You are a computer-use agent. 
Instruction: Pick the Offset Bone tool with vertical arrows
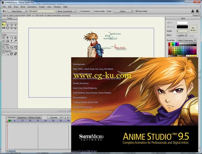pos(11,28)
